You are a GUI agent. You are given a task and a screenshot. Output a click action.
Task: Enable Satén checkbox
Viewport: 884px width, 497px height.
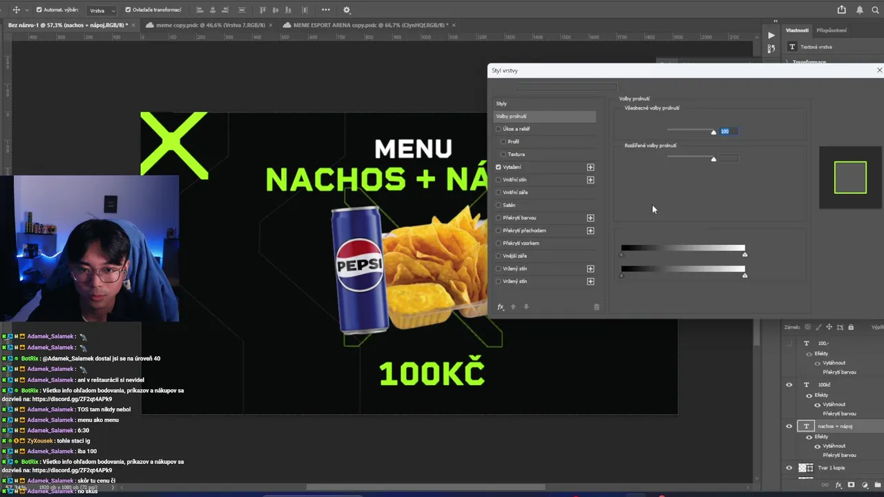[x=499, y=205]
